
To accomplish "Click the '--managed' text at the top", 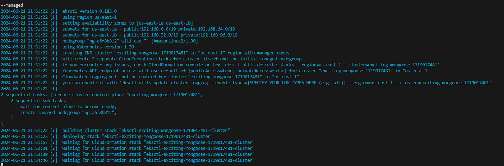I will pos(12,5).
